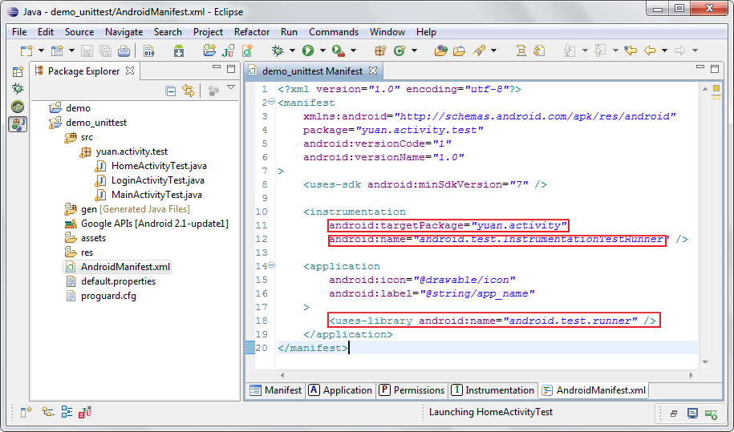Open the New wizard dropdown arrow

[41, 50]
